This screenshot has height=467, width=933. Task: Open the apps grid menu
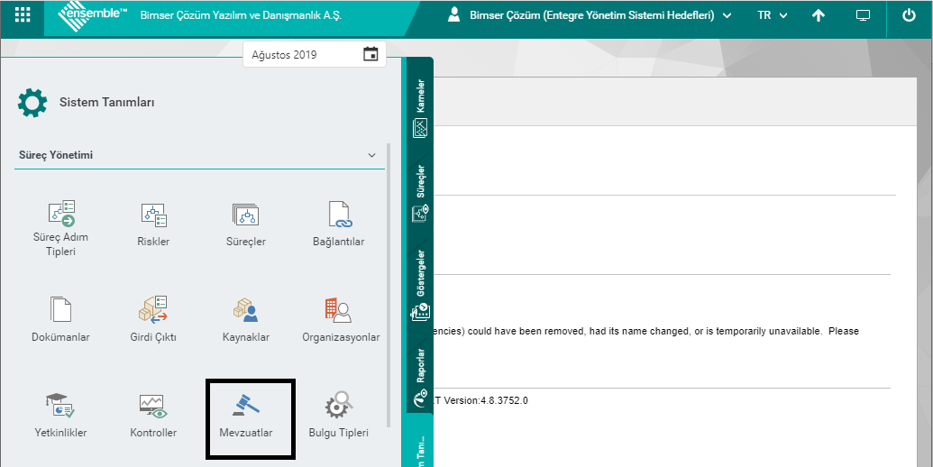[x=23, y=15]
